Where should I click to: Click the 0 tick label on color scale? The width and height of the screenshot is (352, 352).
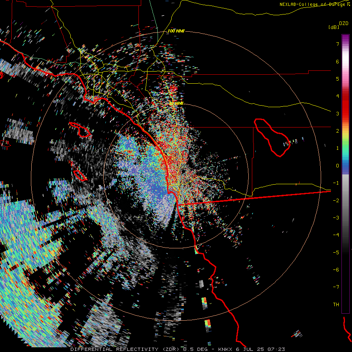338,166
